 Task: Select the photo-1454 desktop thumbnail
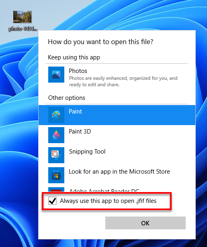click(x=22, y=17)
